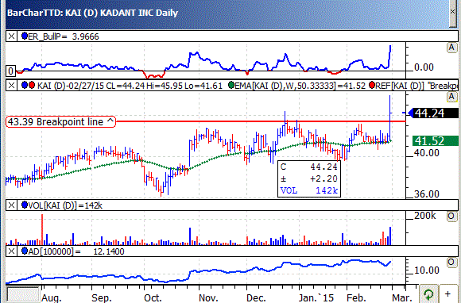This screenshot has width=461, height=303.
Task: Toggle the O scale button in AD pane
Action: (451, 263)
